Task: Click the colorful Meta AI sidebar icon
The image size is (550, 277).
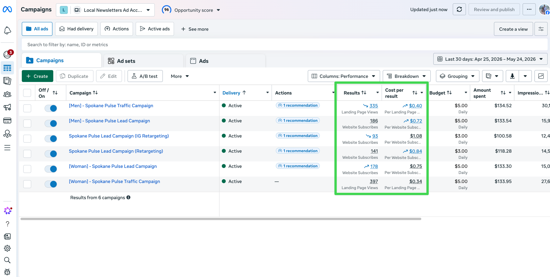Action: [x=8, y=211]
